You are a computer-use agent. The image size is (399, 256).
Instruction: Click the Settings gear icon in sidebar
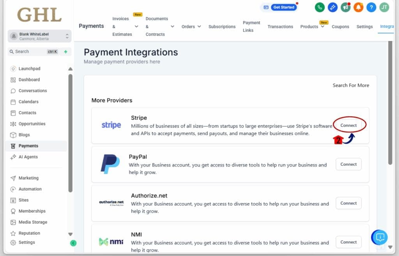coord(13,242)
